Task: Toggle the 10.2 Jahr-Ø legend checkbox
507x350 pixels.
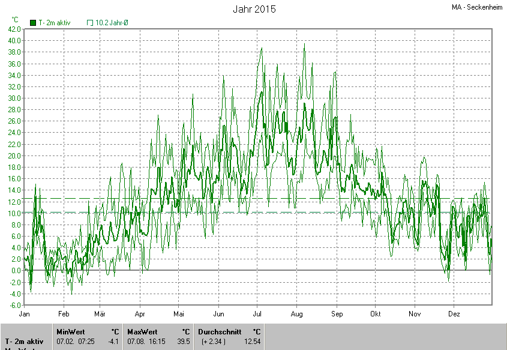Action: [90, 23]
